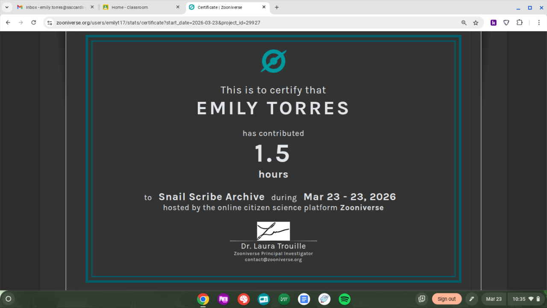The image size is (547, 308).
Task: Click the EMILY TORRES name text
Action: click(273, 109)
